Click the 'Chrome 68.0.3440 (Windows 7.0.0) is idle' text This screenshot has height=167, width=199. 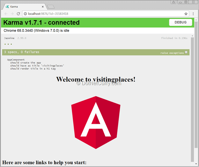tap(36, 30)
